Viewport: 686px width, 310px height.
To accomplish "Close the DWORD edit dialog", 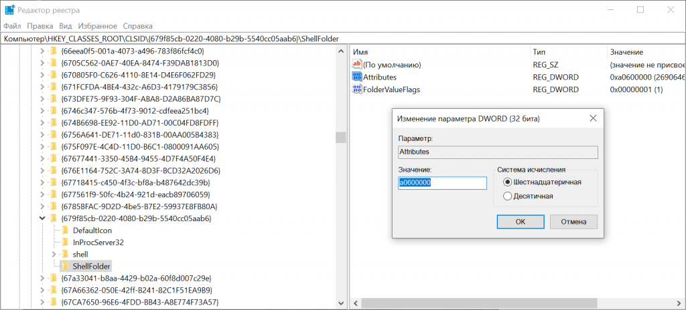I will tap(592, 118).
